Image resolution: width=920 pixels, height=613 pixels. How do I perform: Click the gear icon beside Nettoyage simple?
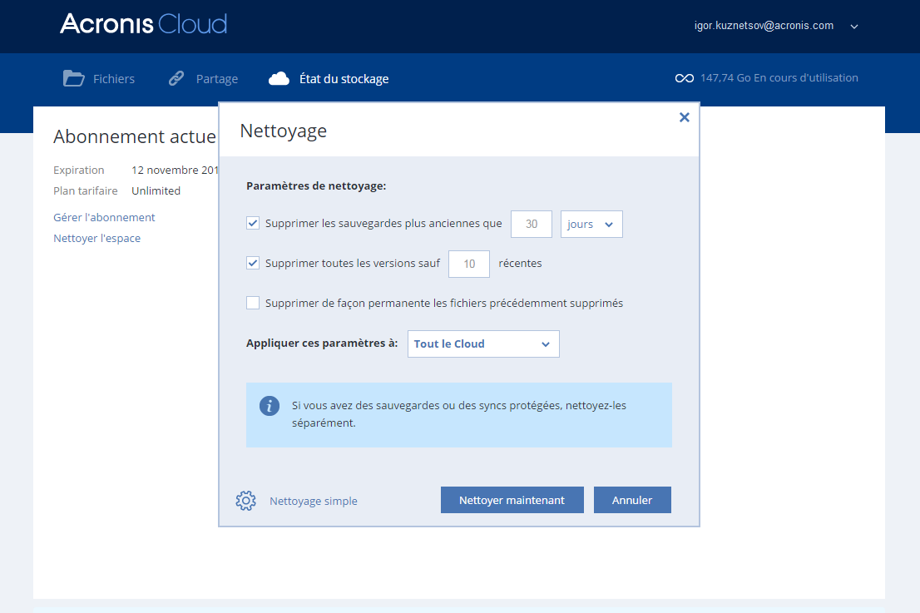[x=245, y=501]
